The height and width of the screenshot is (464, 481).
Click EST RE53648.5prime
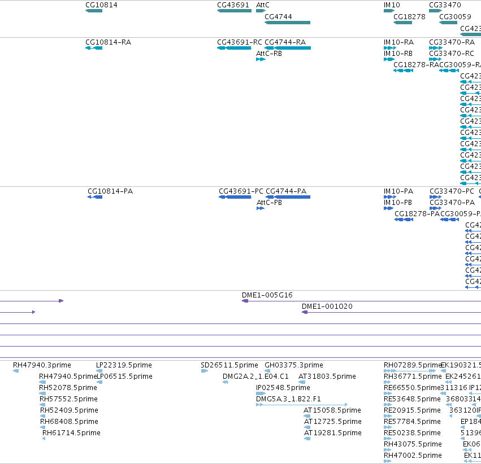(x=388, y=405)
